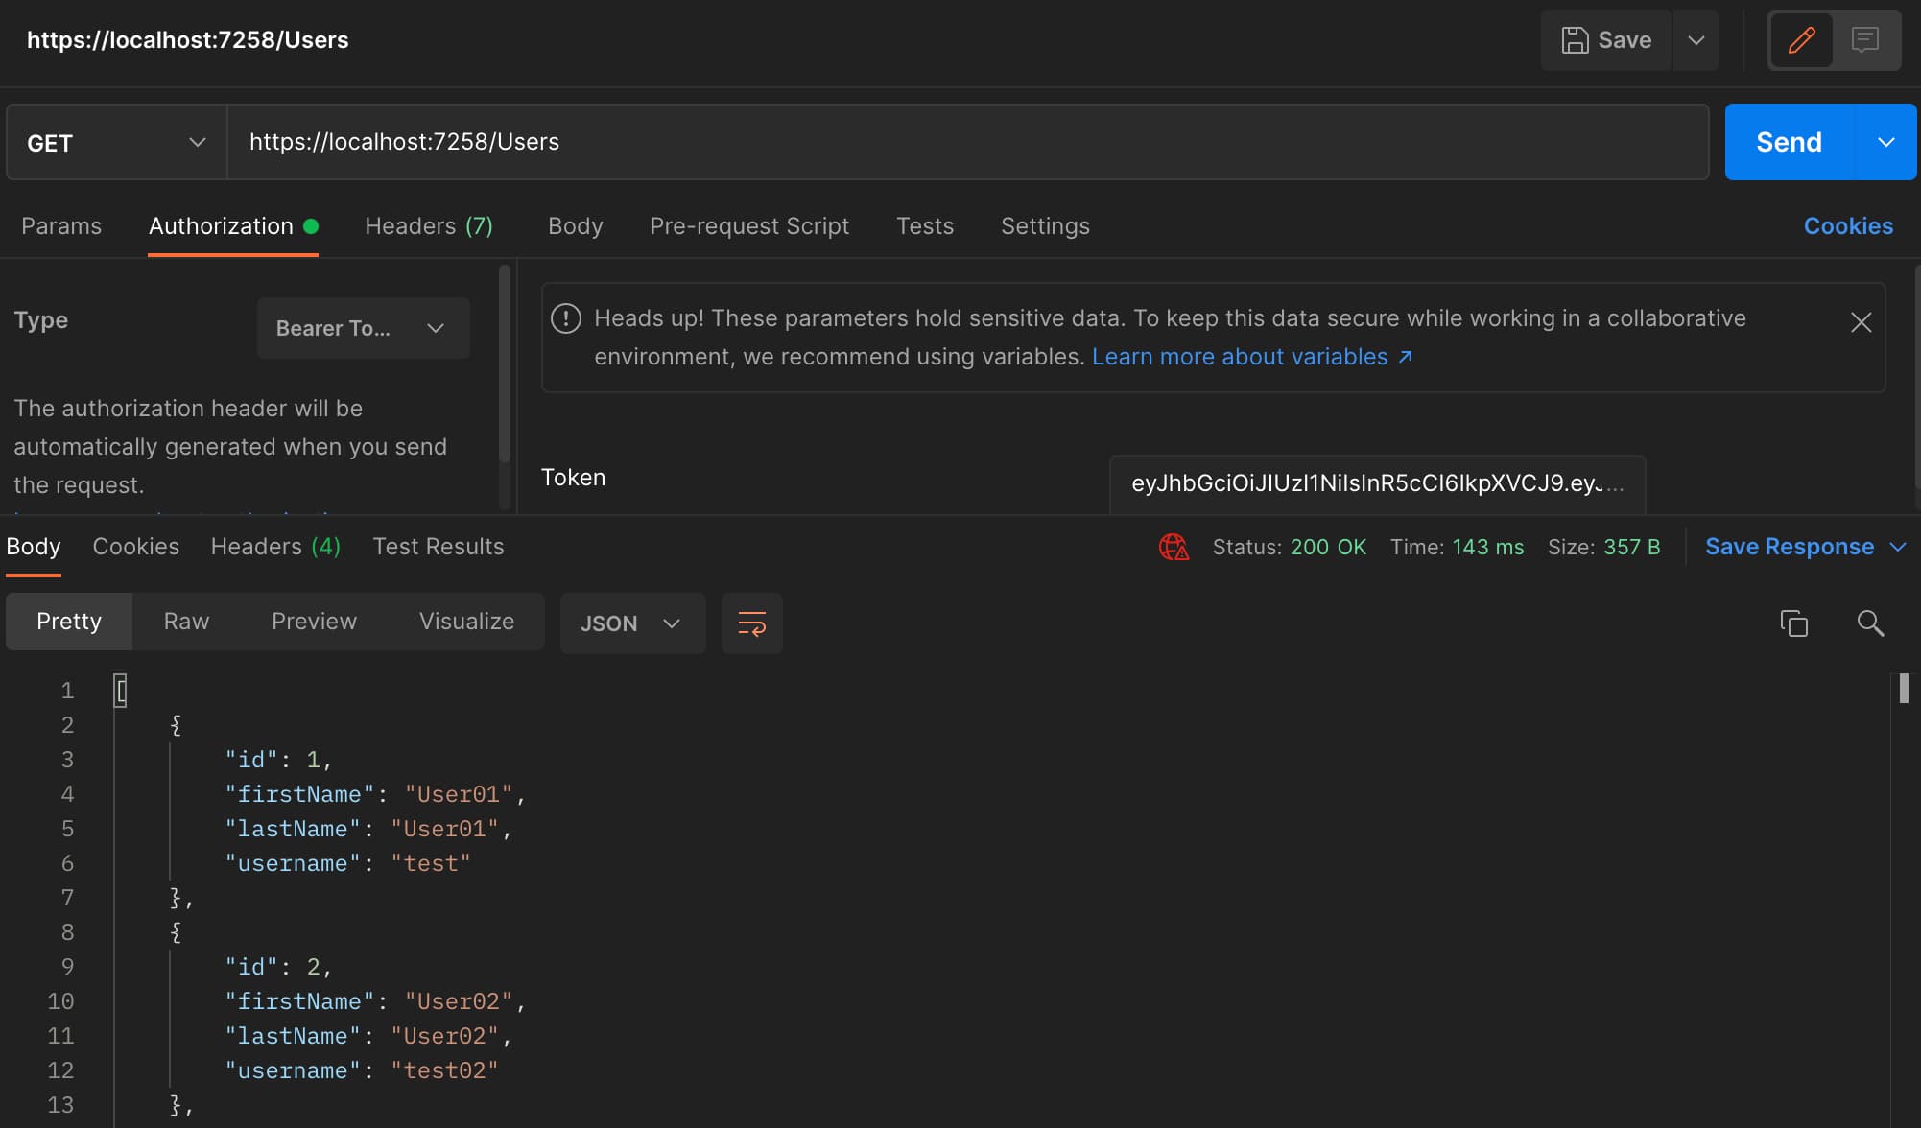Open the Cookies link
This screenshot has width=1921, height=1128.
click(1848, 226)
